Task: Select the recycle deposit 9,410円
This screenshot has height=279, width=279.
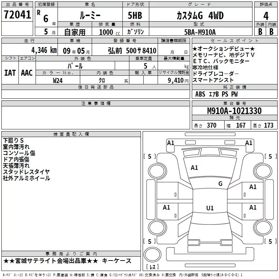Action: tap(178, 81)
